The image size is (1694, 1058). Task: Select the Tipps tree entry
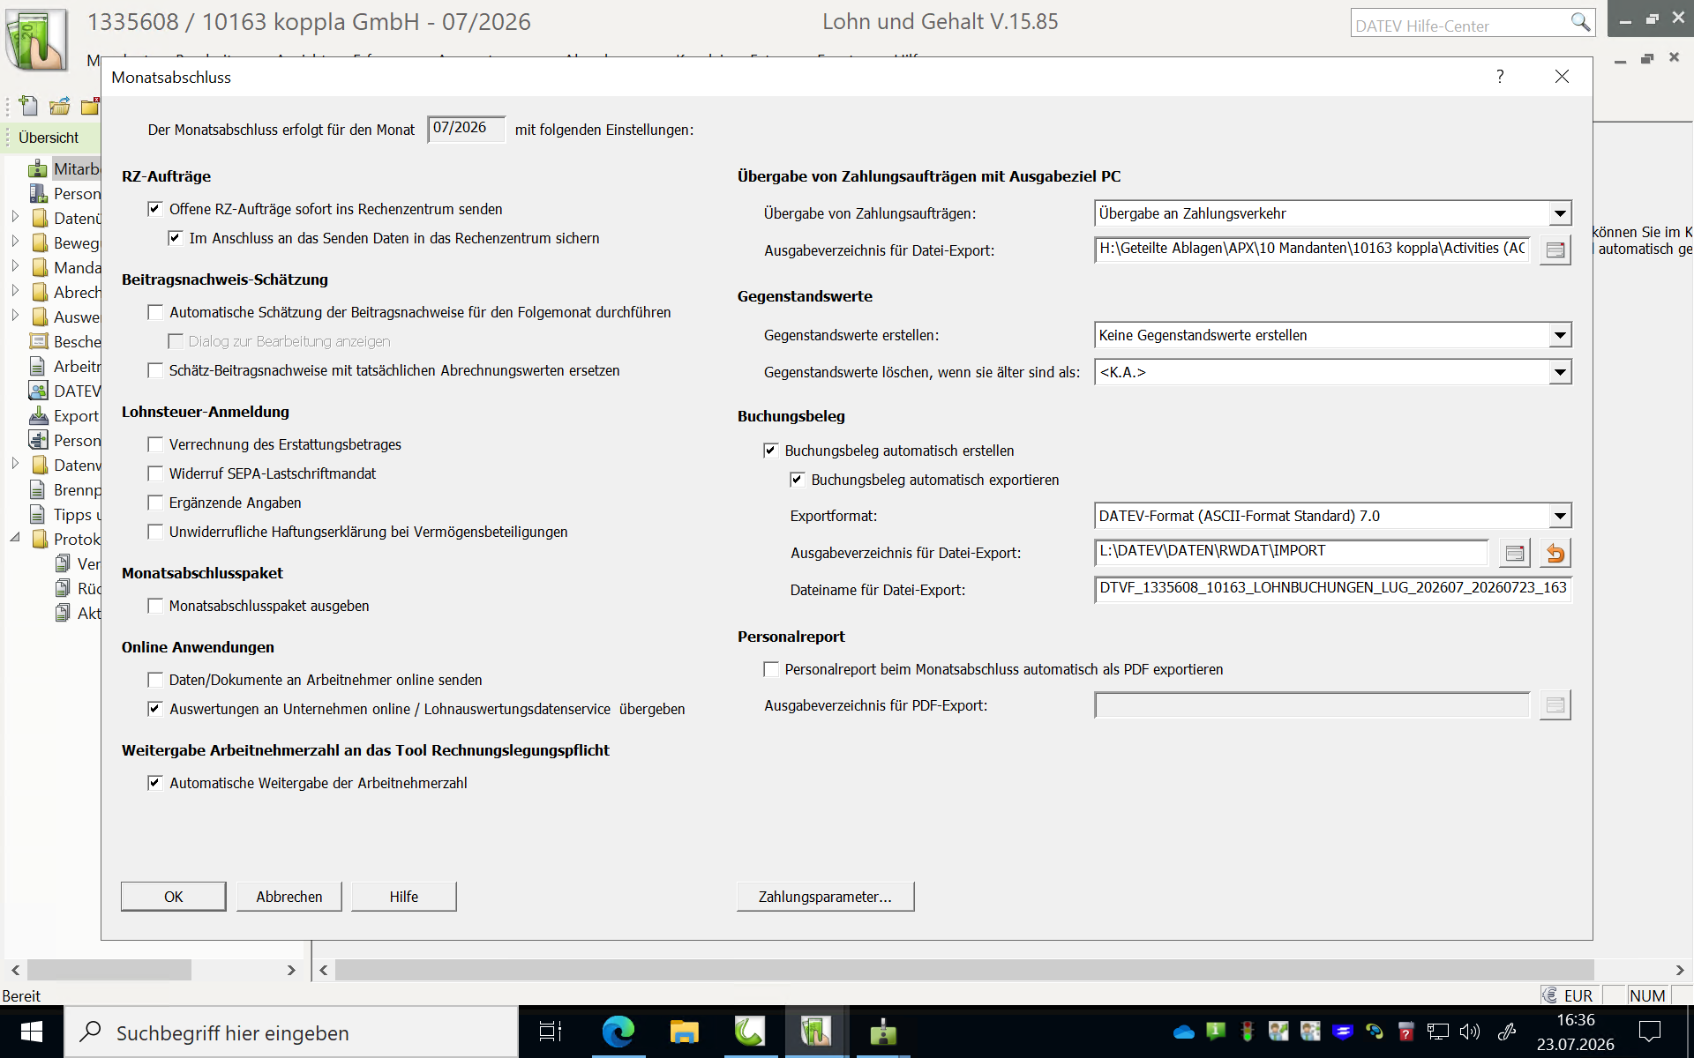coord(77,514)
